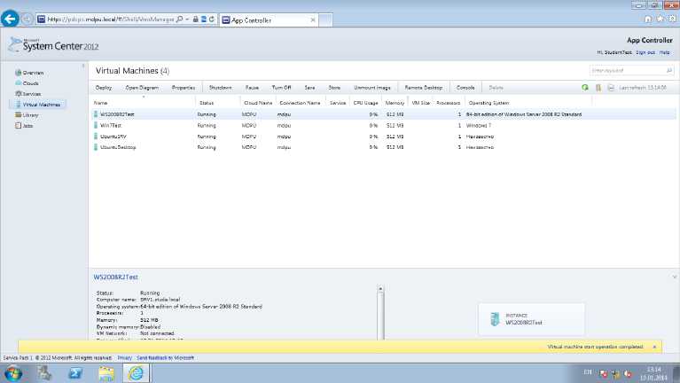The height and width of the screenshot is (383, 680).
Task: Click the browser forward arrow button
Action: 27,20
